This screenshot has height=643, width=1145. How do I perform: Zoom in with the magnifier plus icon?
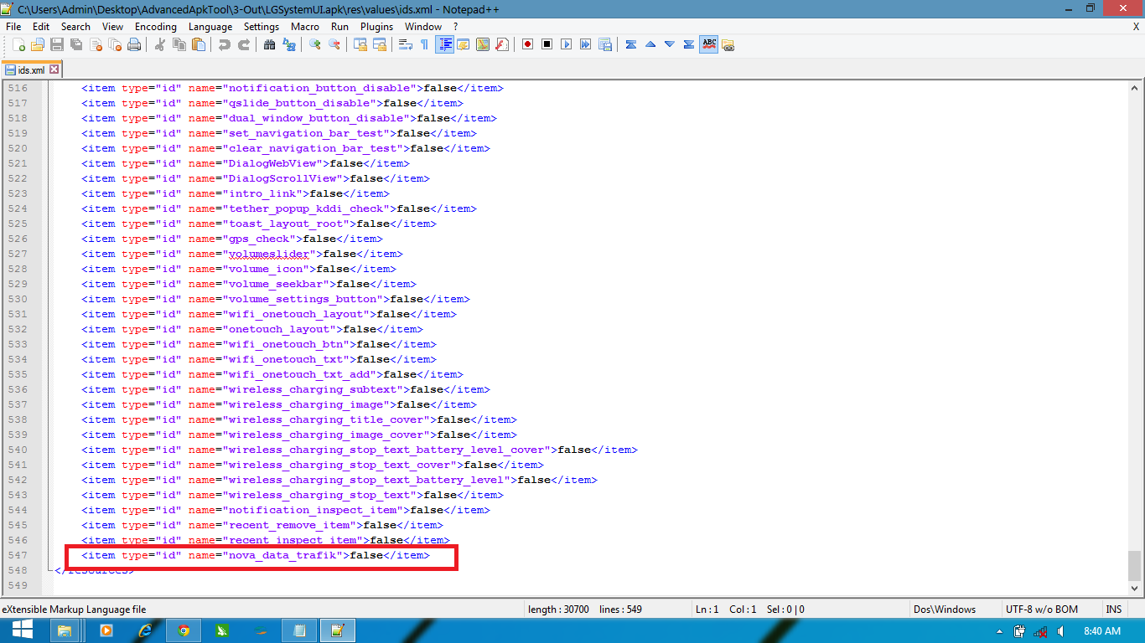pos(314,44)
